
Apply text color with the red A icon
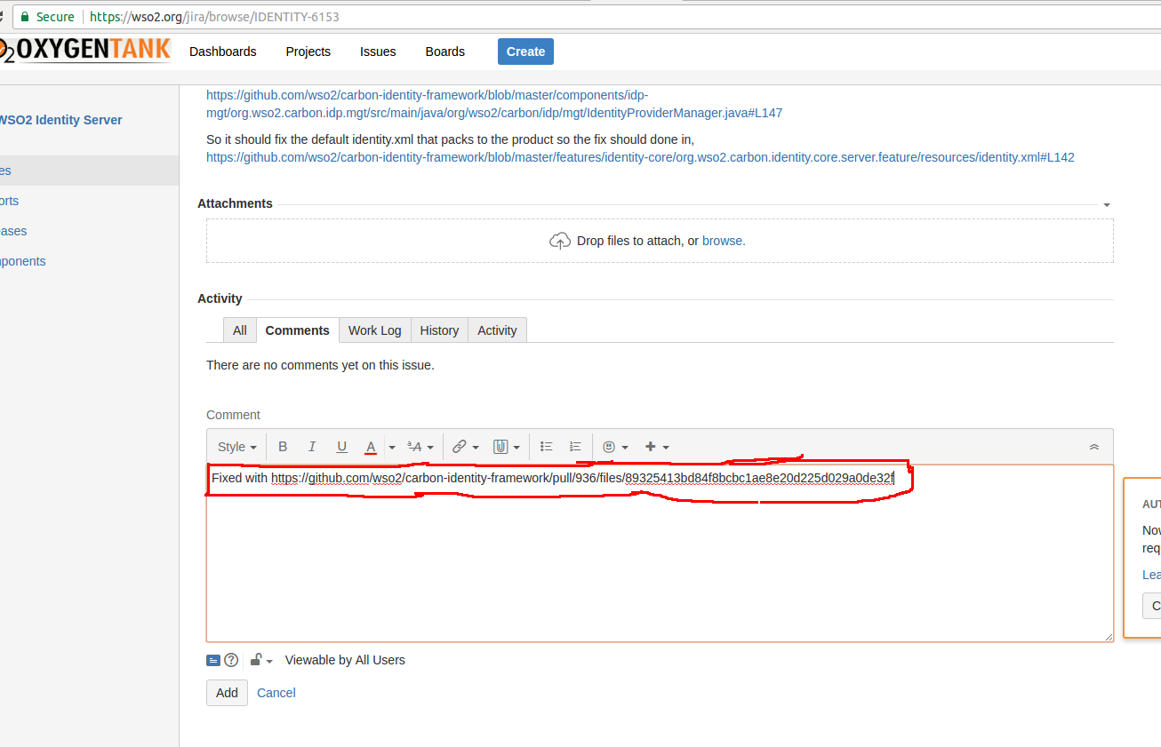pyautogui.click(x=371, y=447)
